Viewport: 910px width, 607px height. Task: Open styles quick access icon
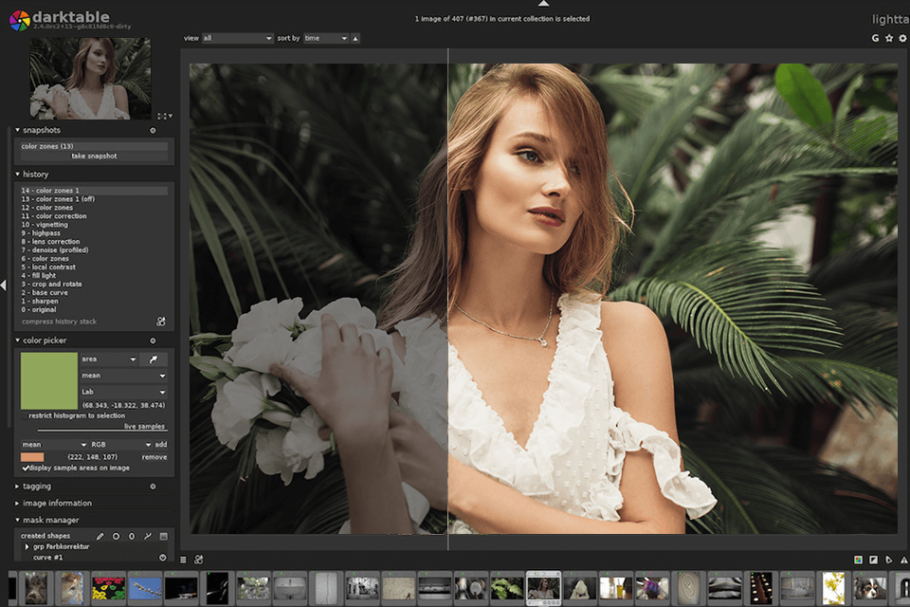point(198,560)
